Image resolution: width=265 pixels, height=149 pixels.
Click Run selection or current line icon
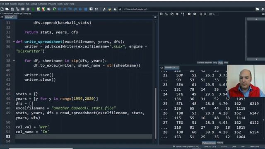click(49, 9)
